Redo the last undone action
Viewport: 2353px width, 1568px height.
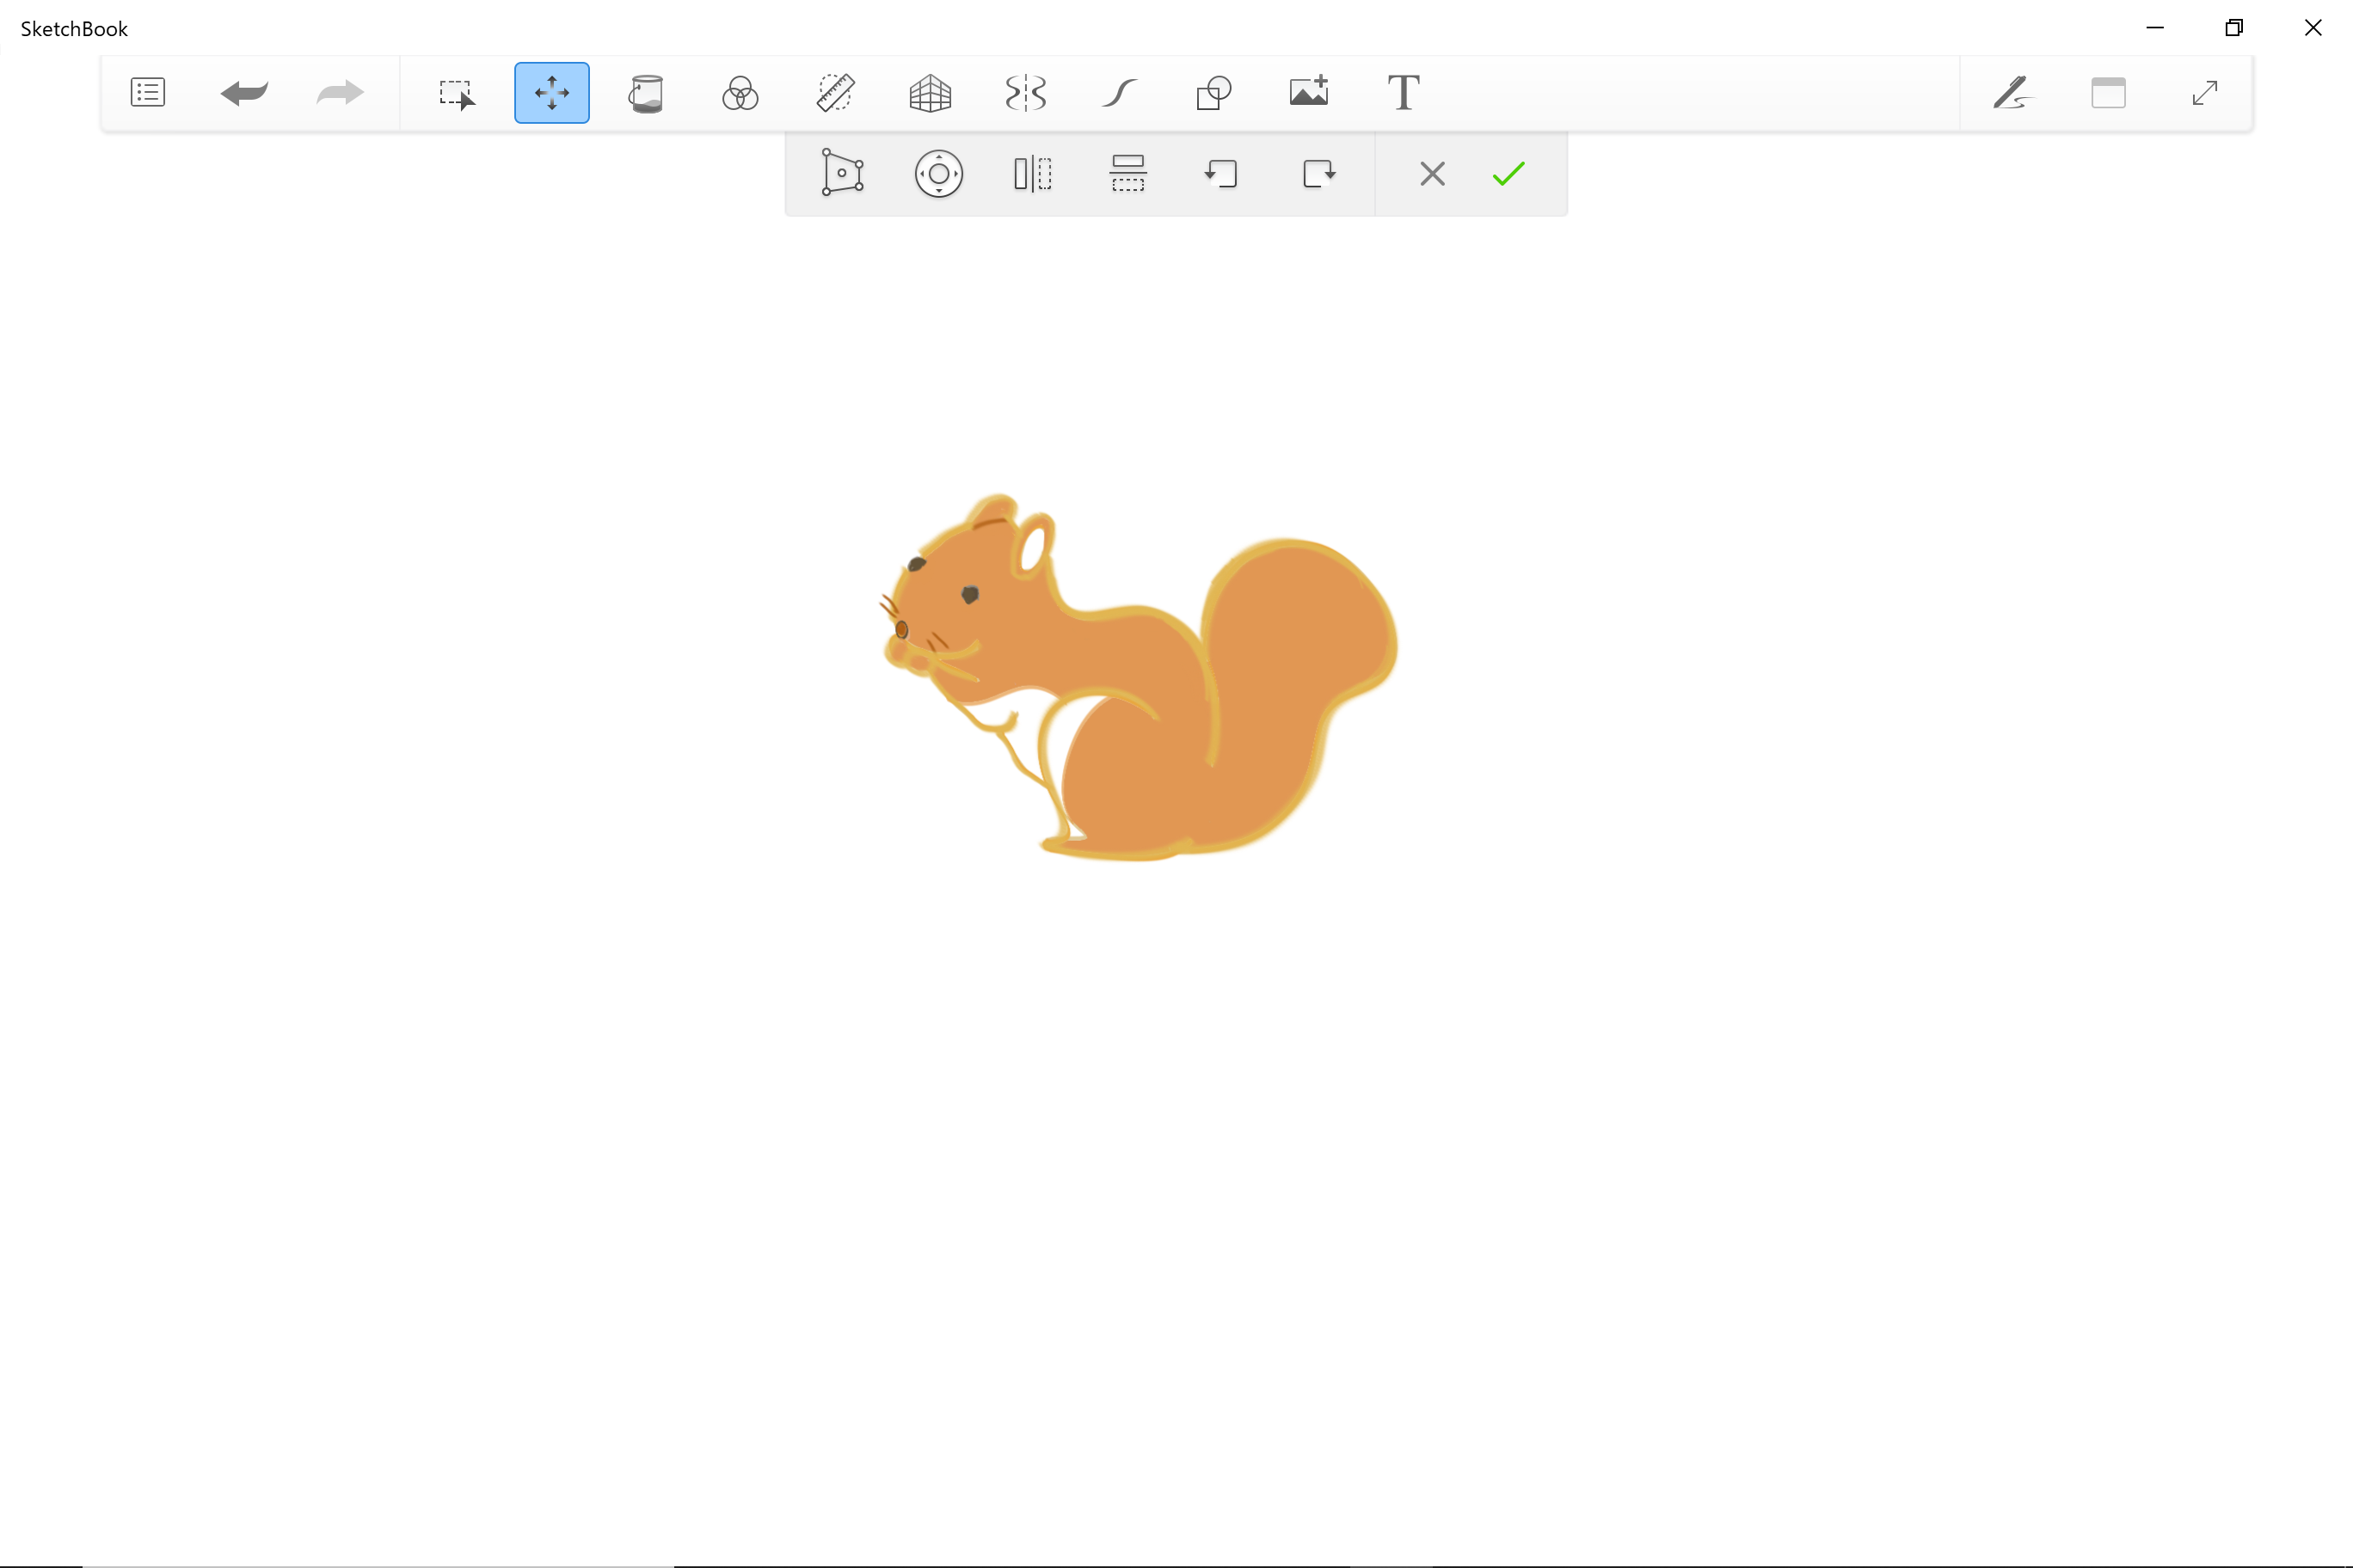(x=341, y=93)
